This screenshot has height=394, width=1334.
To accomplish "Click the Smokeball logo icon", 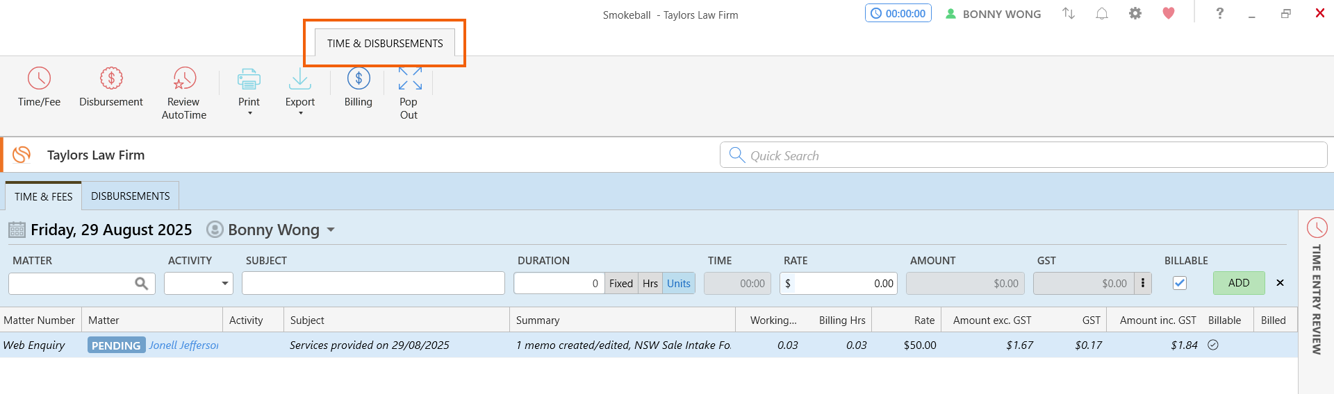I will click(x=22, y=155).
